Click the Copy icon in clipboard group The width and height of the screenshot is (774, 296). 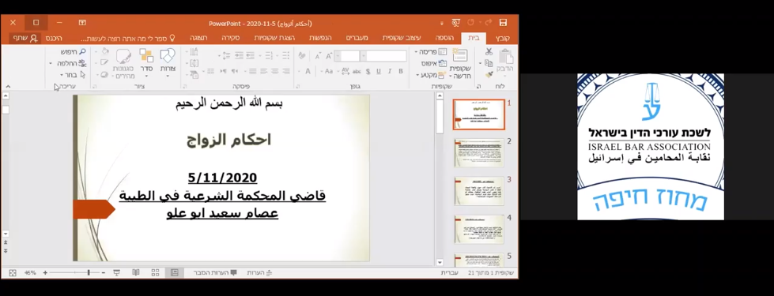pyautogui.click(x=489, y=63)
